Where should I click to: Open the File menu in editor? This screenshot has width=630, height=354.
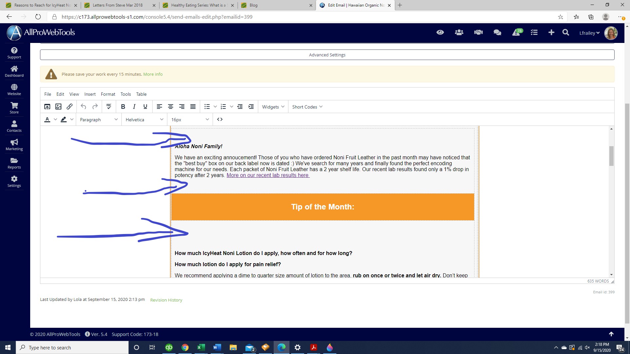48,94
